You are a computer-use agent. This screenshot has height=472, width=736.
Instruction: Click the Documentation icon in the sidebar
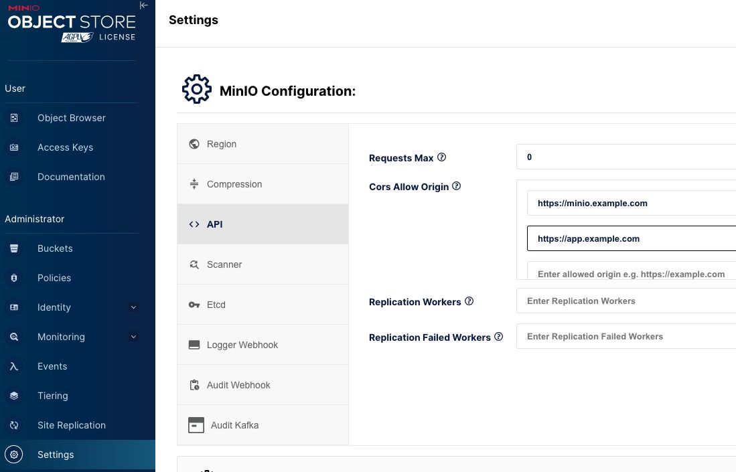(x=14, y=177)
